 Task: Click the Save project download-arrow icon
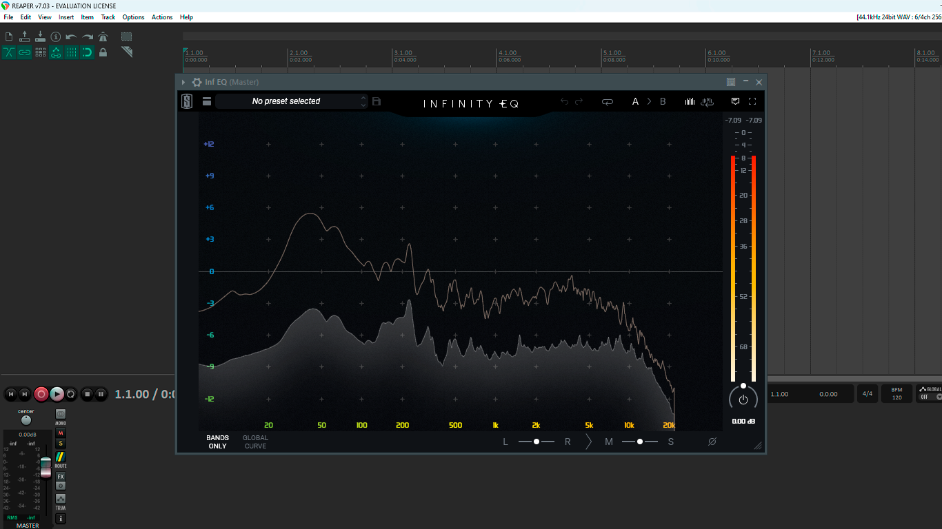(x=40, y=37)
